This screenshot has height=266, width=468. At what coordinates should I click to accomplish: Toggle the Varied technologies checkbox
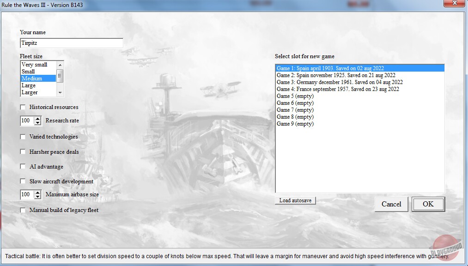(x=23, y=137)
